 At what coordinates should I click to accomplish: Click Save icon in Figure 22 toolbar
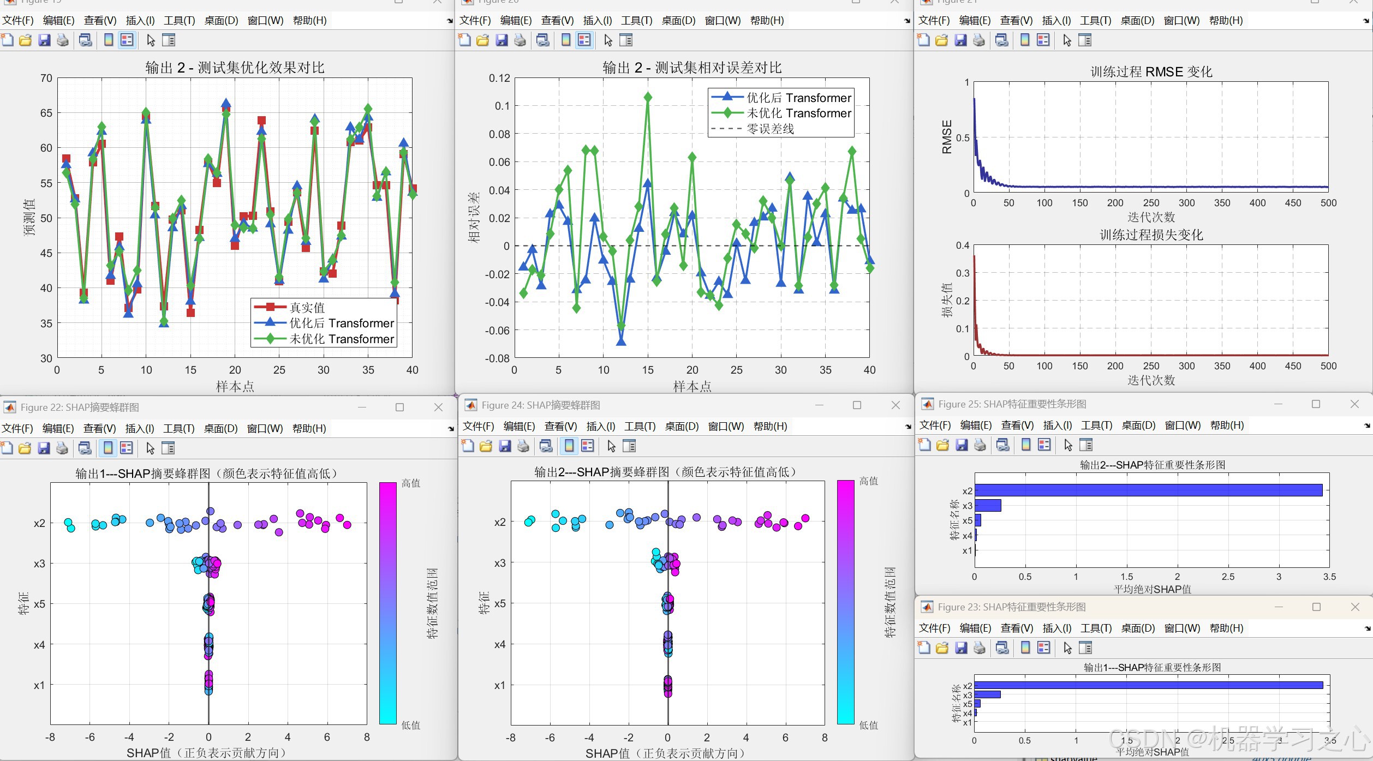pos(44,448)
